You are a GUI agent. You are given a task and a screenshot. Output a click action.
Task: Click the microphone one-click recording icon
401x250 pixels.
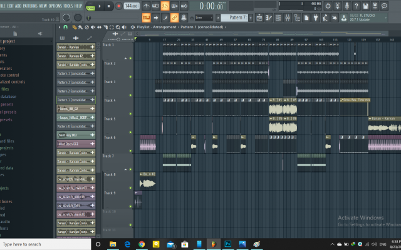click(x=346, y=6)
